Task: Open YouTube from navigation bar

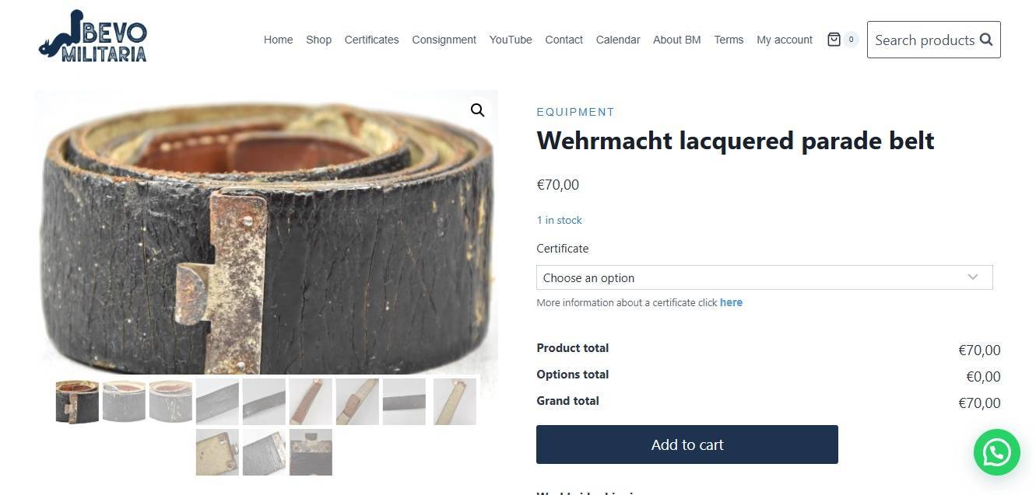Action: point(511,40)
